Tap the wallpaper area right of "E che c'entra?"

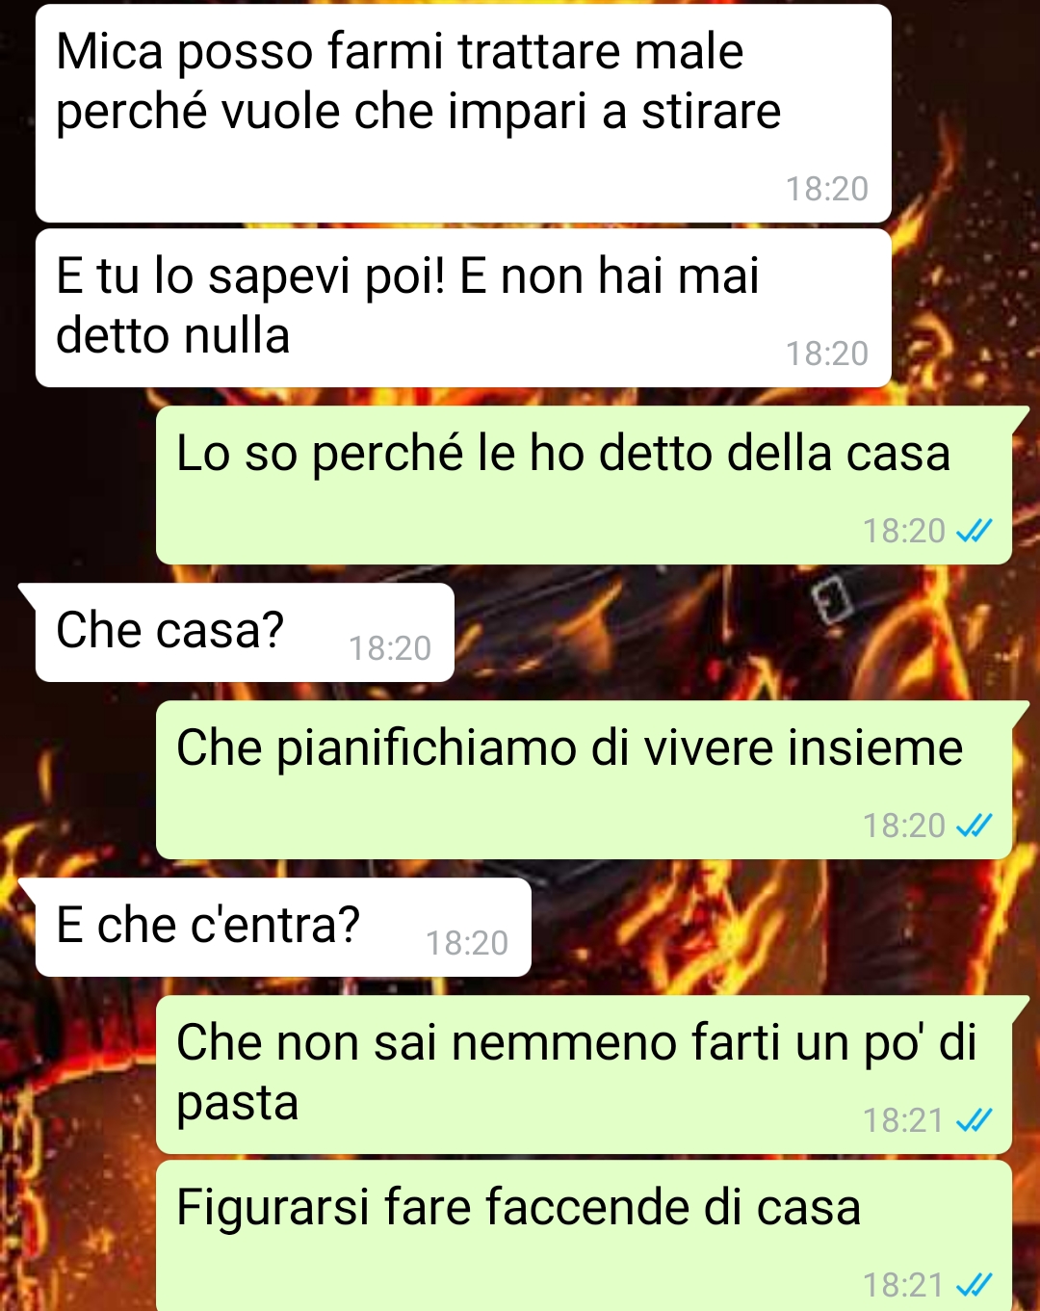pyautogui.click(x=785, y=928)
